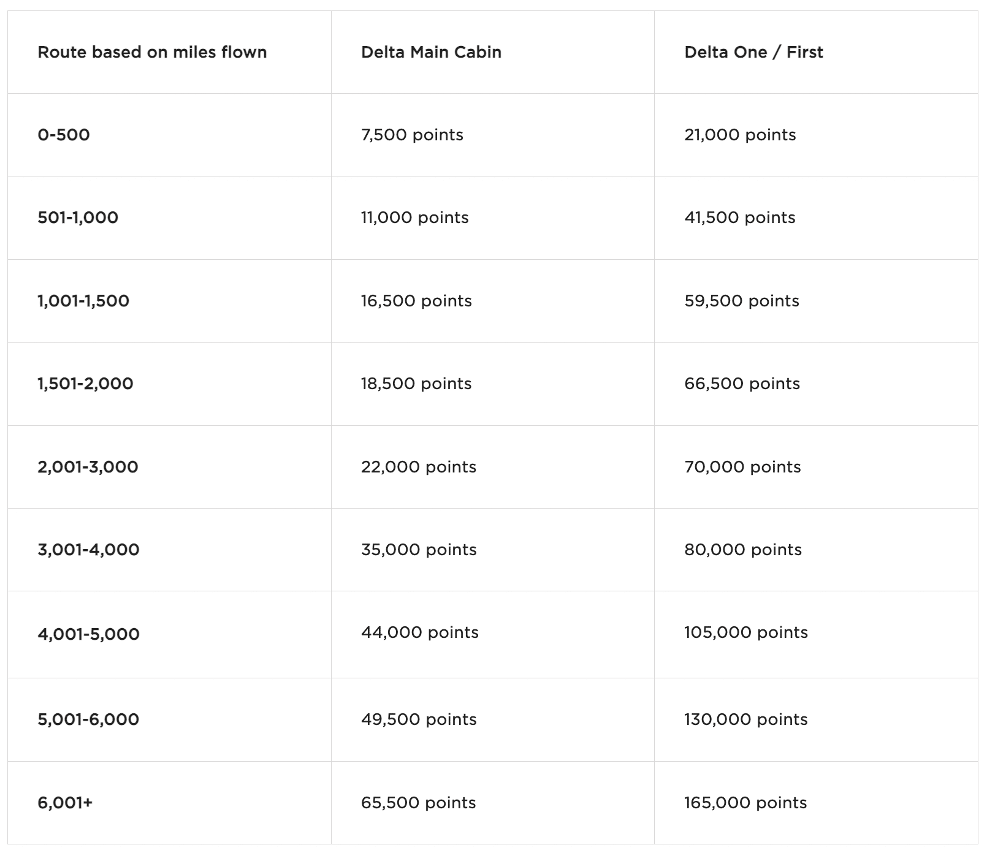Click the 501-1,000 route label
This screenshot has height=853, width=987.
click(78, 218)
